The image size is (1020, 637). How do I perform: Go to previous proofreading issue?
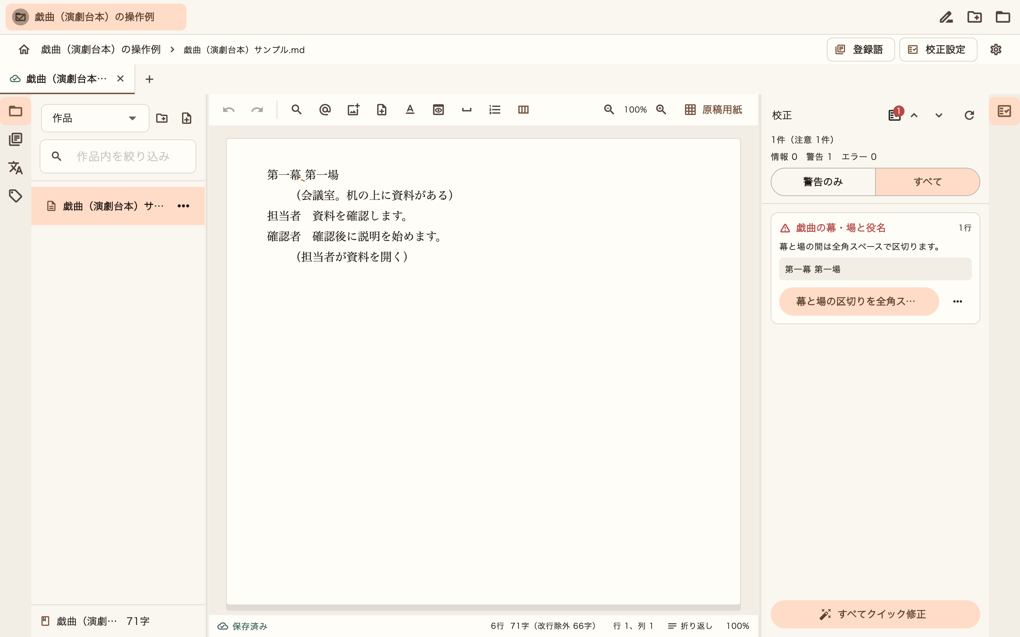[914, 115]
